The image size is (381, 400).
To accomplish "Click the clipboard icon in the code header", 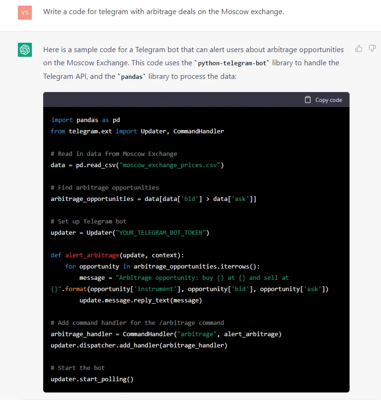I will pyautogui.click(x=308, y=100).
